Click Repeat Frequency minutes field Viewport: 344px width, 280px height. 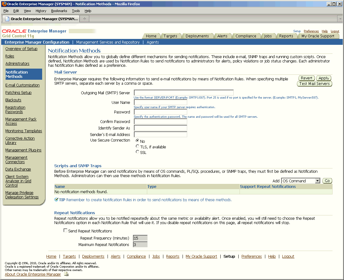pos(140,238)
